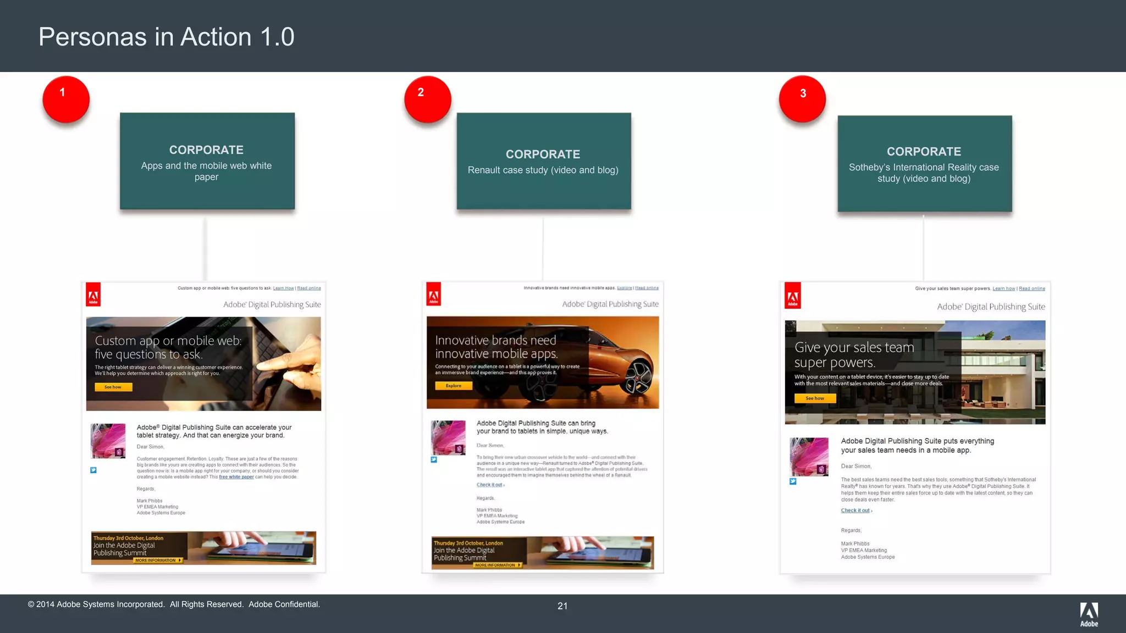
Task: Click 'Check it out' link in Sotheby's email
Action: pyautogui.click(x=857, y=510)
